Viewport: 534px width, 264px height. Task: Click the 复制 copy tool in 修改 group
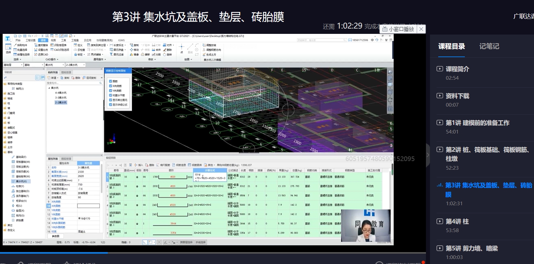click(134, 45)
